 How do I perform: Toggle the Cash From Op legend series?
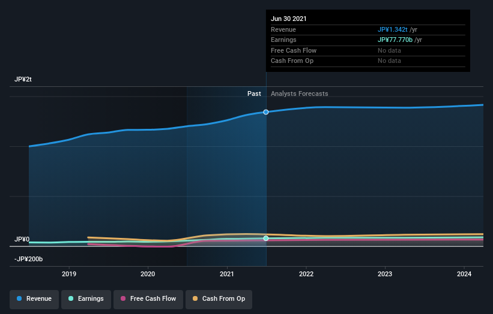pos(219,299)
